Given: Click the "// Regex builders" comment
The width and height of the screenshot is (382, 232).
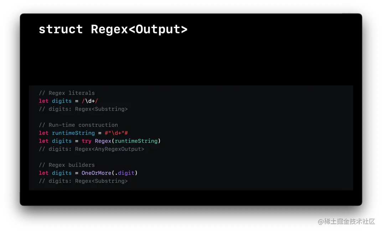Looking at the screenshot, I should [67, 165].
